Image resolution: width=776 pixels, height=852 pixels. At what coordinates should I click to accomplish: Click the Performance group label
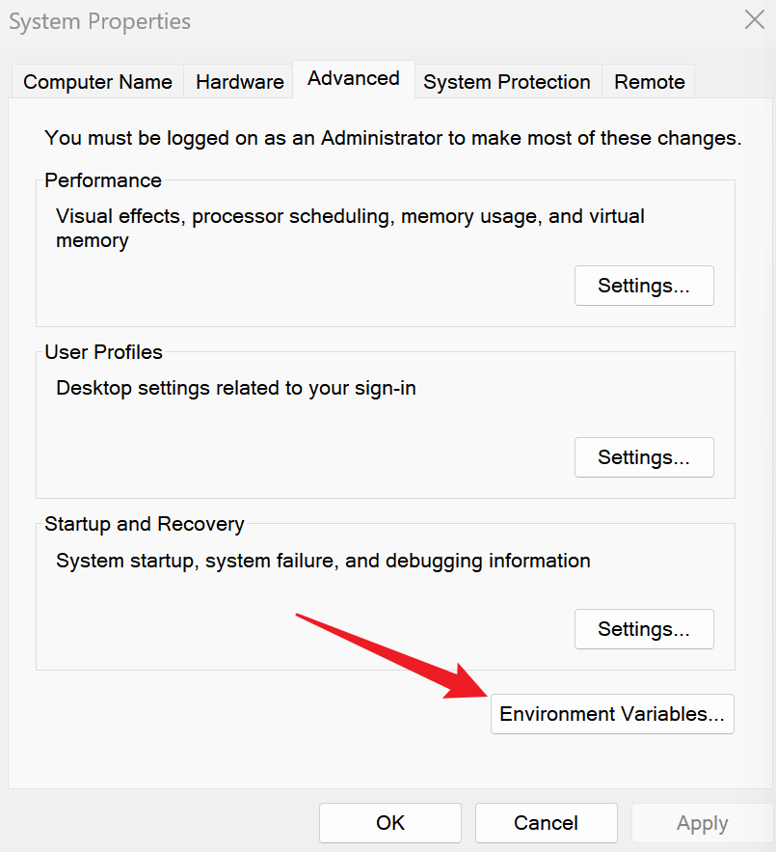pos(103,180)
